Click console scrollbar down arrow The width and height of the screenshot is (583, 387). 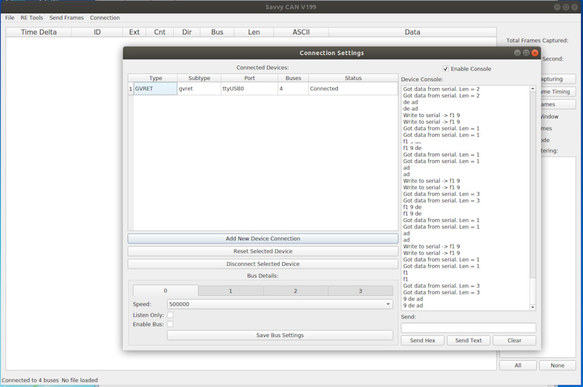[x=533, y=308]
